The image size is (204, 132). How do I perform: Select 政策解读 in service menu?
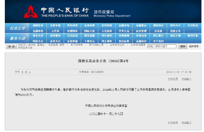pos(55,36)
